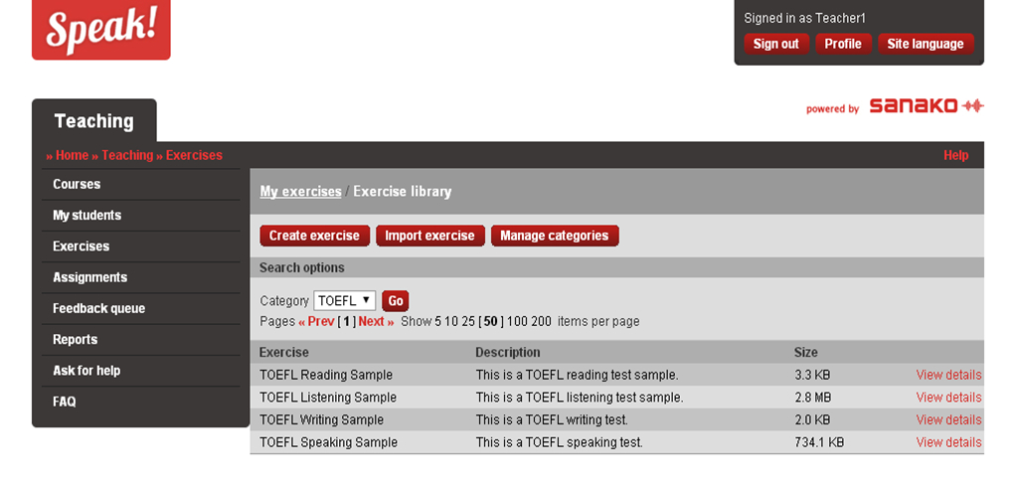Show 25 items per page
This screenshot has width=1016, height=489.
tap(468, 322)
